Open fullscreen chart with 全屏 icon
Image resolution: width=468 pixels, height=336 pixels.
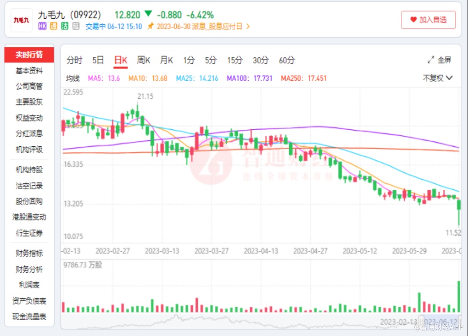[431, 60]
